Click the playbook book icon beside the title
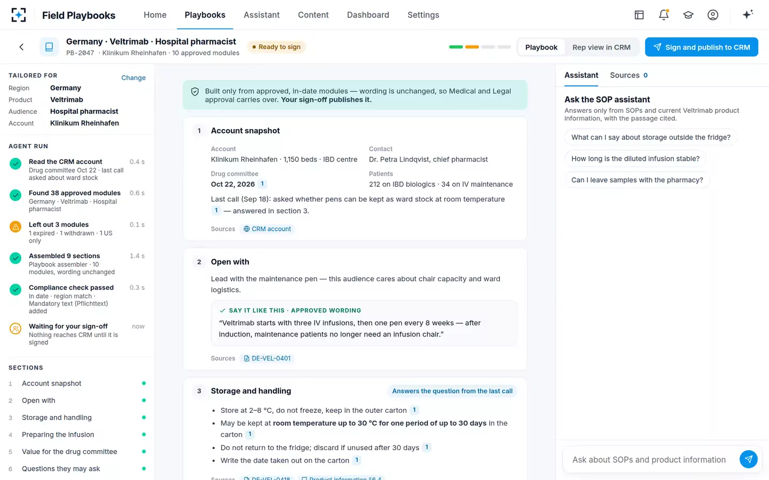Image resolution: width=769 pixels, height=480 pixels. click(x=49, y=47)
